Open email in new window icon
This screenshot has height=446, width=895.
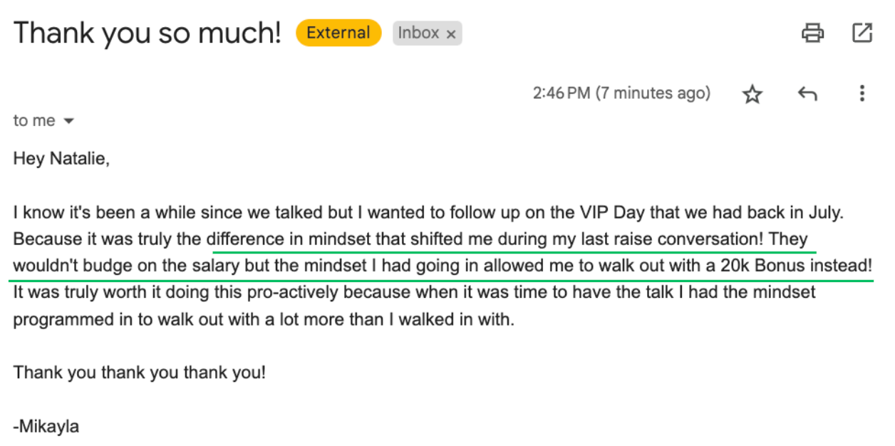pos(862,33)
